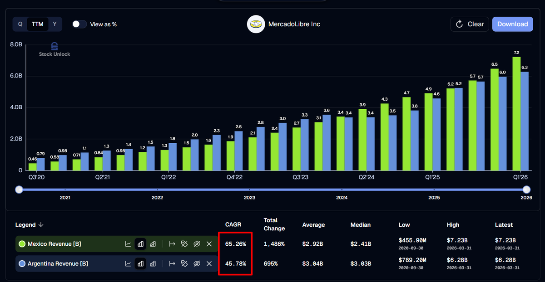Click Mexico's CAGR value 65.26%

[x=236, y=244]
